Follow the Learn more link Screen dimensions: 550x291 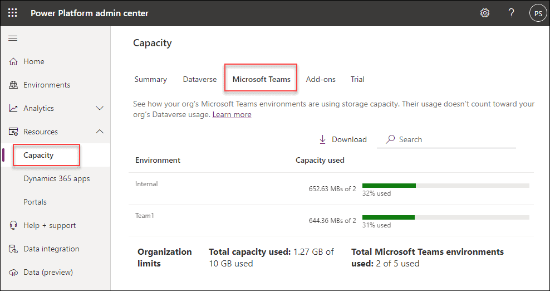tap(232, 115)
